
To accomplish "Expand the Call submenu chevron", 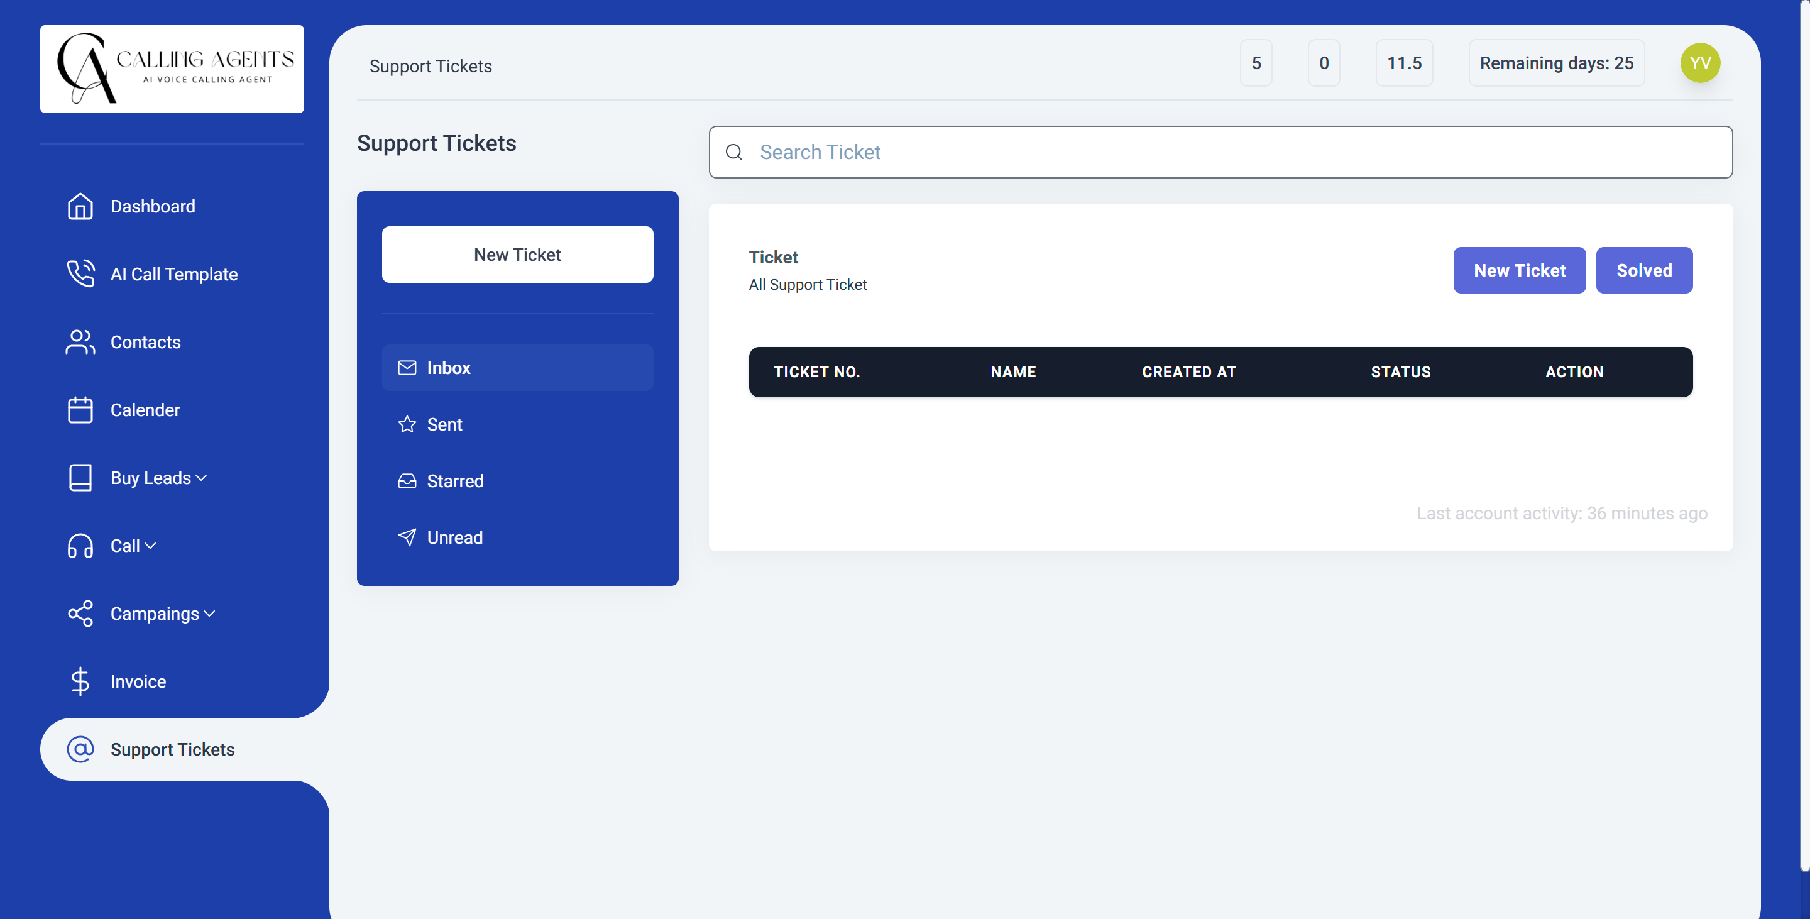I will 150,546.
